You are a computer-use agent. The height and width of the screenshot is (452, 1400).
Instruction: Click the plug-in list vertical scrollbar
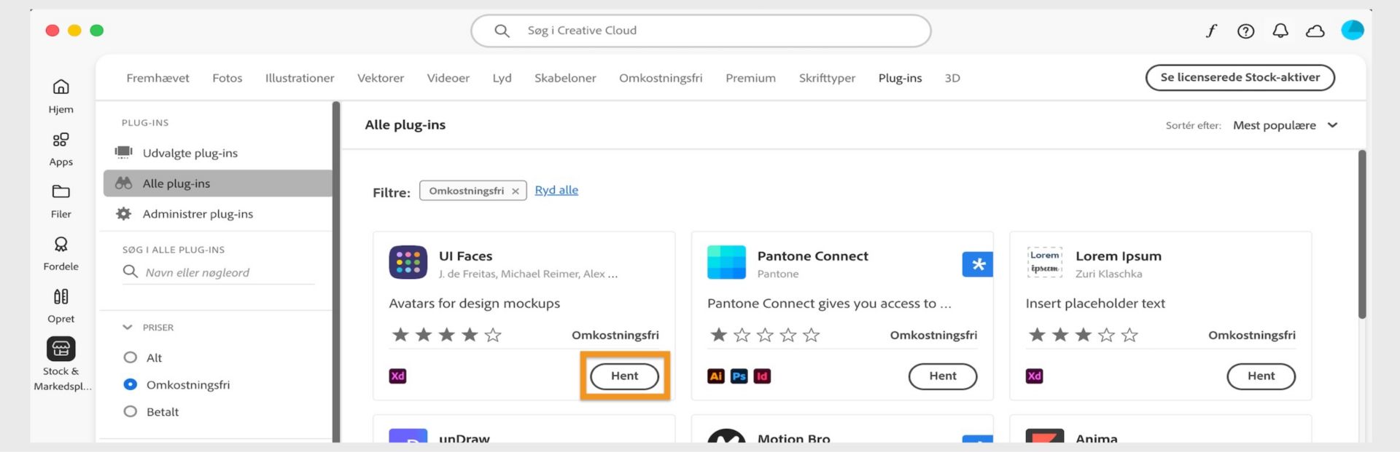1361,234
